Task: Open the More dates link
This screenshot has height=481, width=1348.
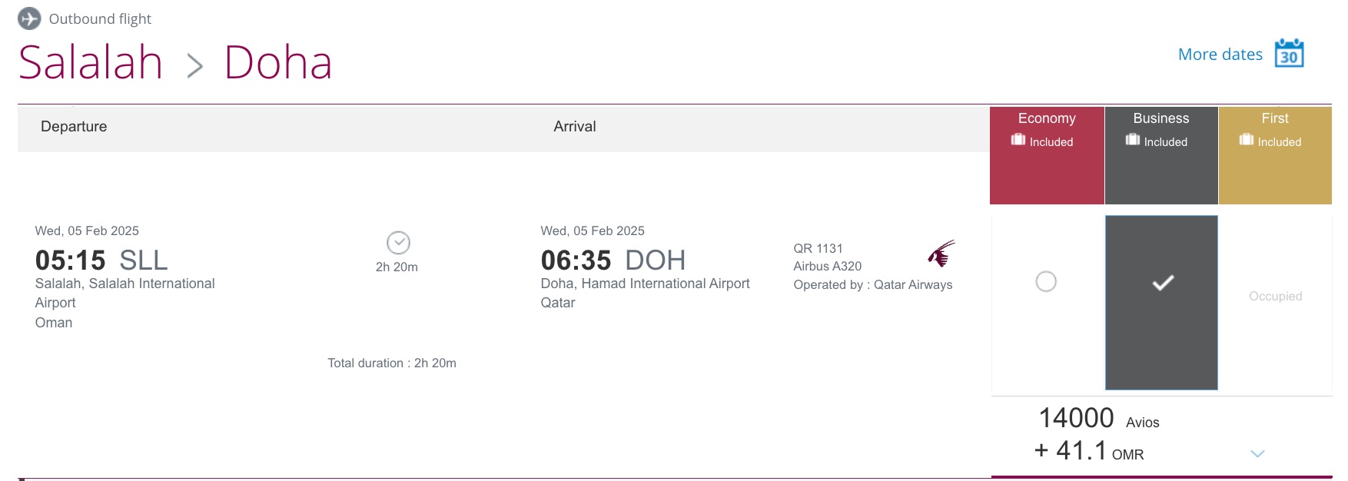Action: (1220, 54)
